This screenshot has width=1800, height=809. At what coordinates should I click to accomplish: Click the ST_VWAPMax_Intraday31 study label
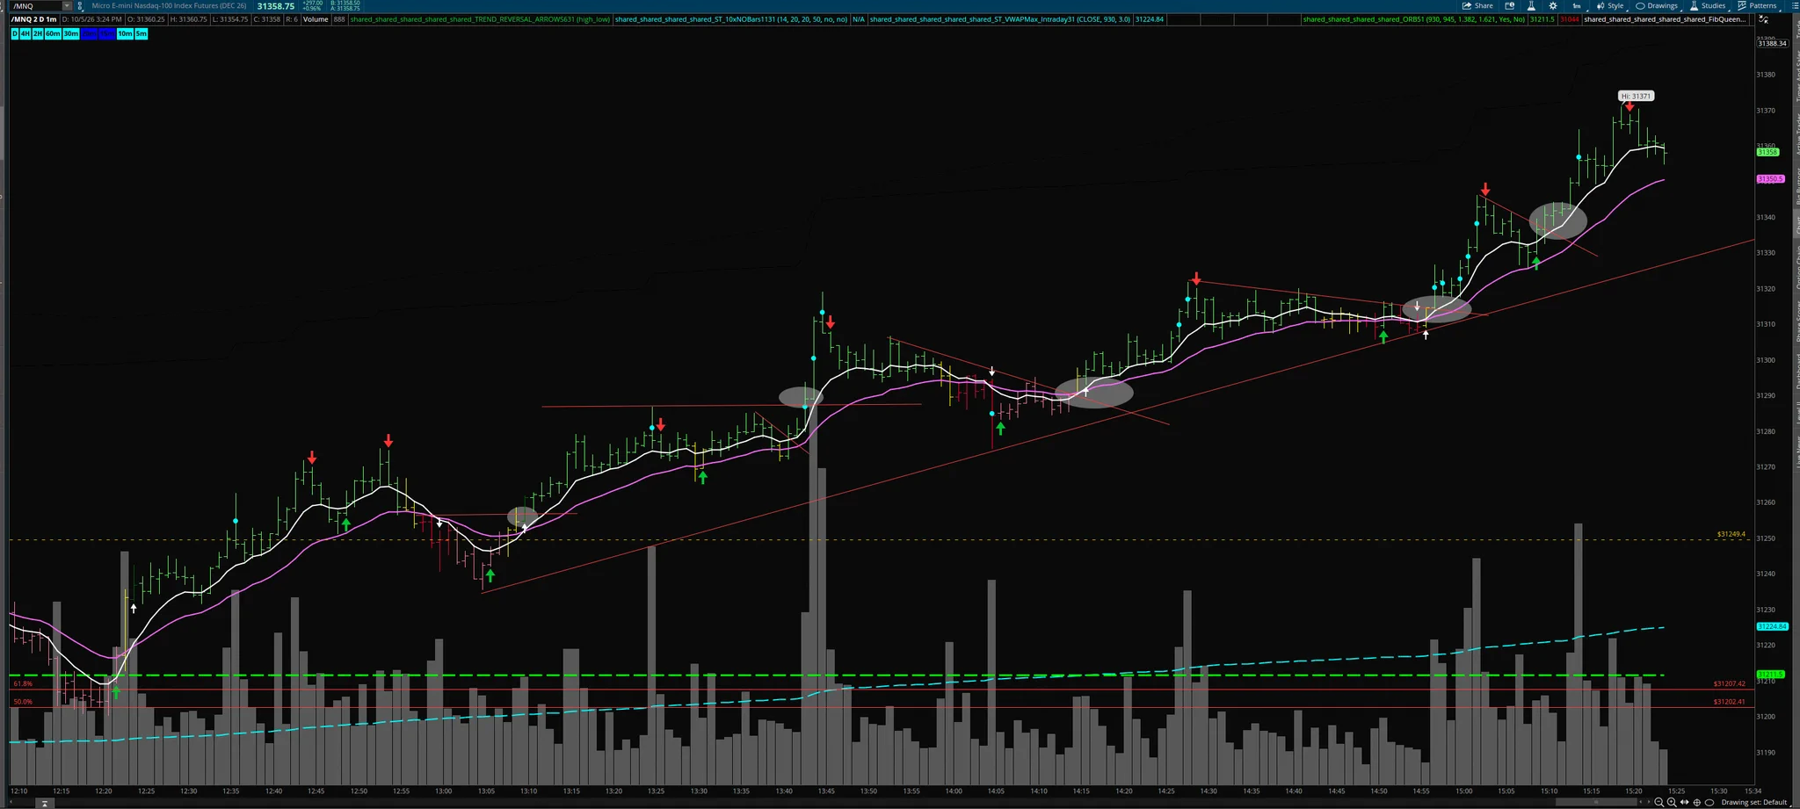(1000, 19)
